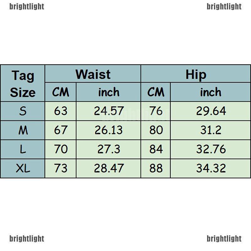Select the Waist column header
This screenshot has width=251, height=251.
93,74
